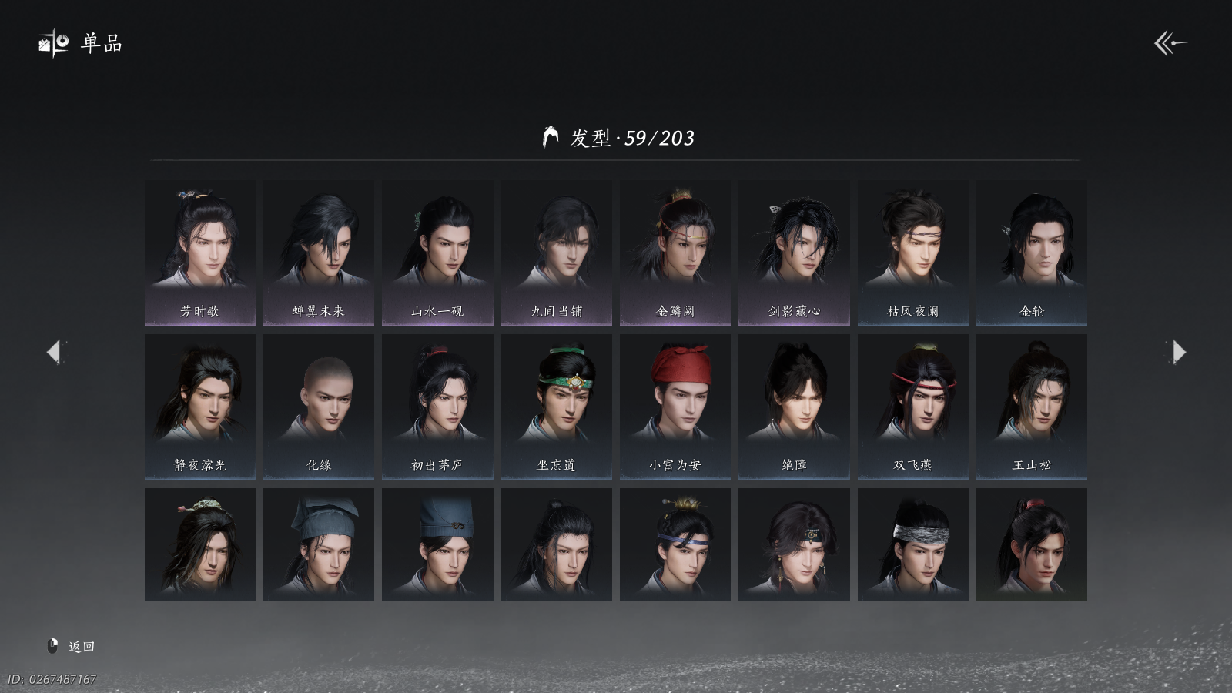The image size is (1232, 693).
Task: Select the white patterned headband hairstyle
Action: click(x=913, y=544)
